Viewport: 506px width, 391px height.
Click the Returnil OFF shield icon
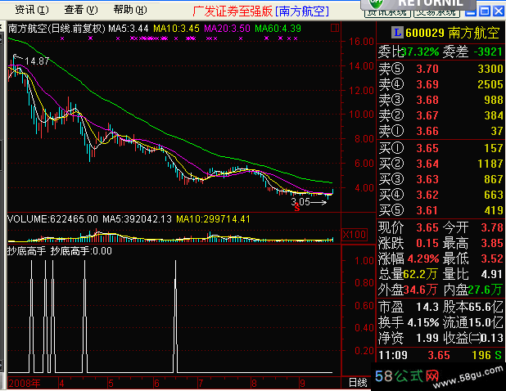(x=376, y=4)
